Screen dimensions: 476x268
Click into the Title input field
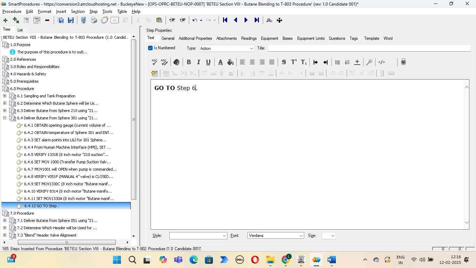[x=369, y=48]
